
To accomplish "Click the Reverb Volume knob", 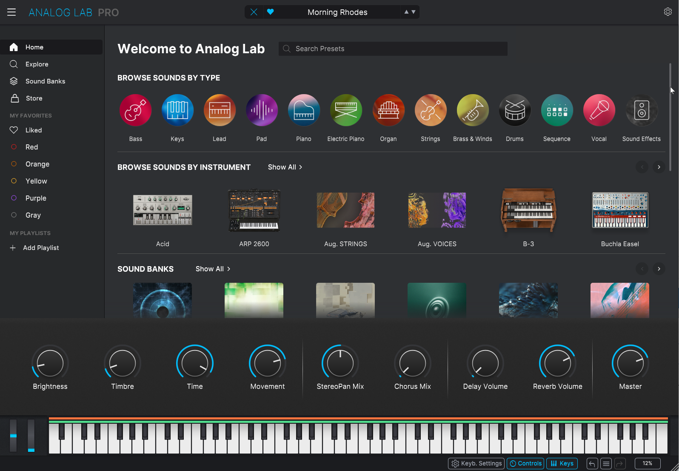I will (x=558, y=363).
